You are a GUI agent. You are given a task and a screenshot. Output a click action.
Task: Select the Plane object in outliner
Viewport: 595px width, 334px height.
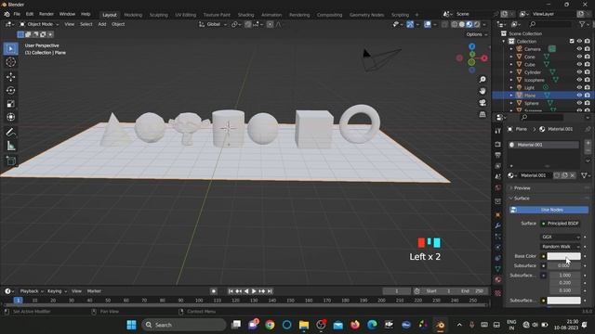click(x=530, y=96)
